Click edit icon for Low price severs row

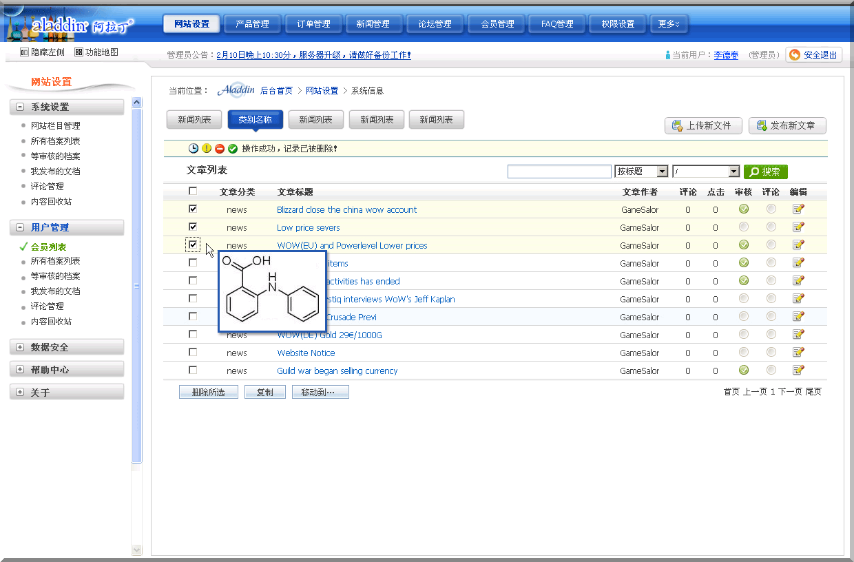click(798, 227)
